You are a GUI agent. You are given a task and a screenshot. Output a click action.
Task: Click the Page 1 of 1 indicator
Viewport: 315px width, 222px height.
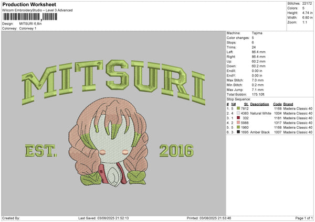click(302, 218)
